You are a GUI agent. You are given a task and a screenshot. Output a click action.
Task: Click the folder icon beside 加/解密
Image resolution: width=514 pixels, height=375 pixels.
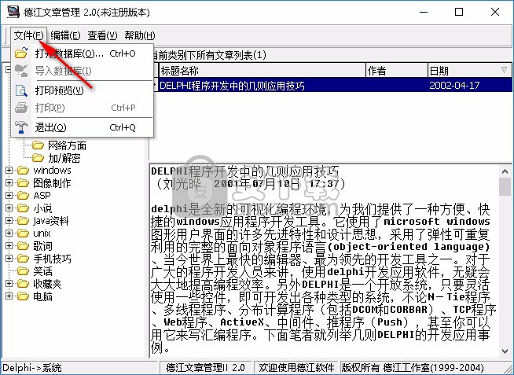coord(38,158)
